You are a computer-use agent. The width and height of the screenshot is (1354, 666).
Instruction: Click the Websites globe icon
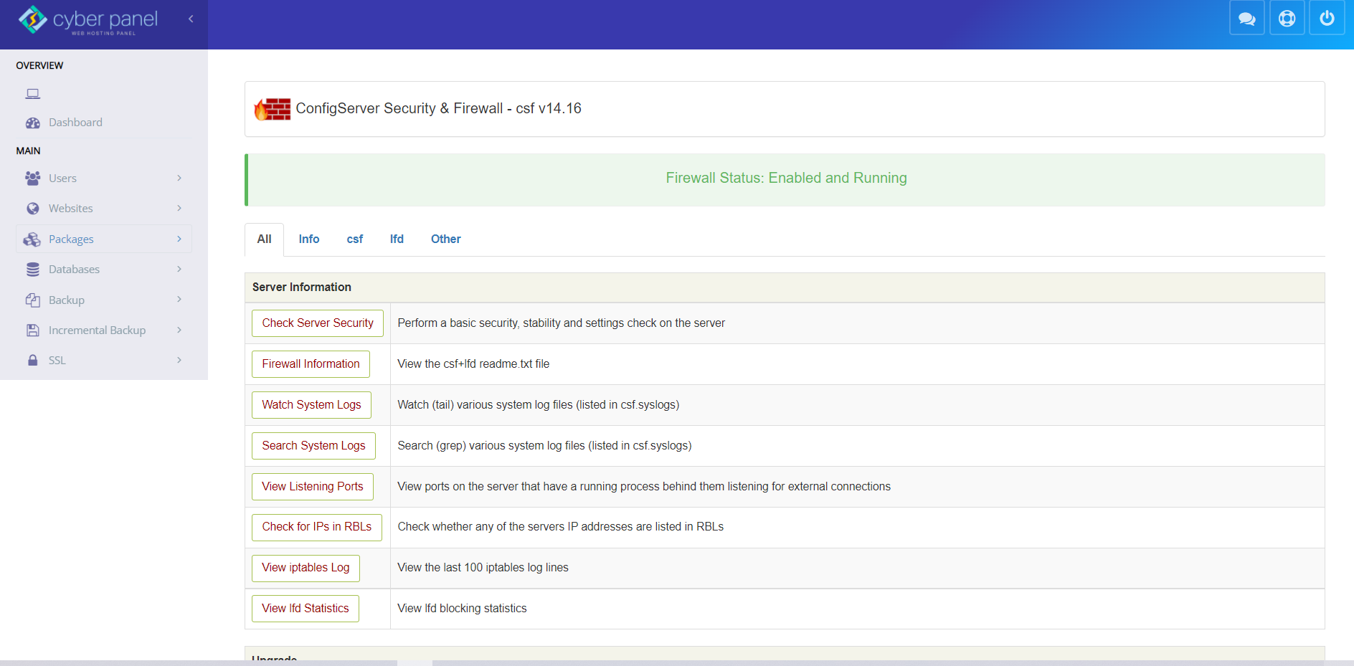coord(33,209)
